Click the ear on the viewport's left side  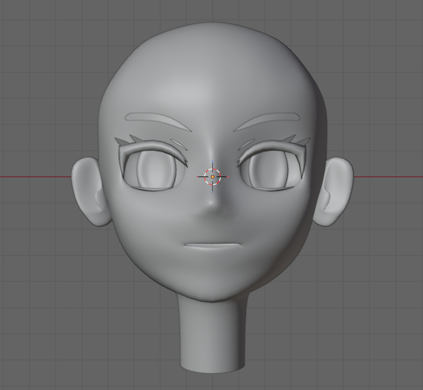click(x=88, y=193)
